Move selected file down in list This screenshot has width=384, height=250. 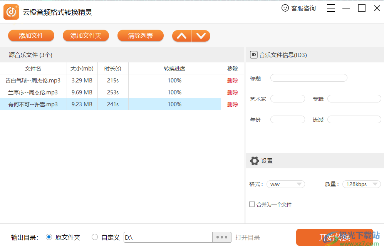point(201,36)
